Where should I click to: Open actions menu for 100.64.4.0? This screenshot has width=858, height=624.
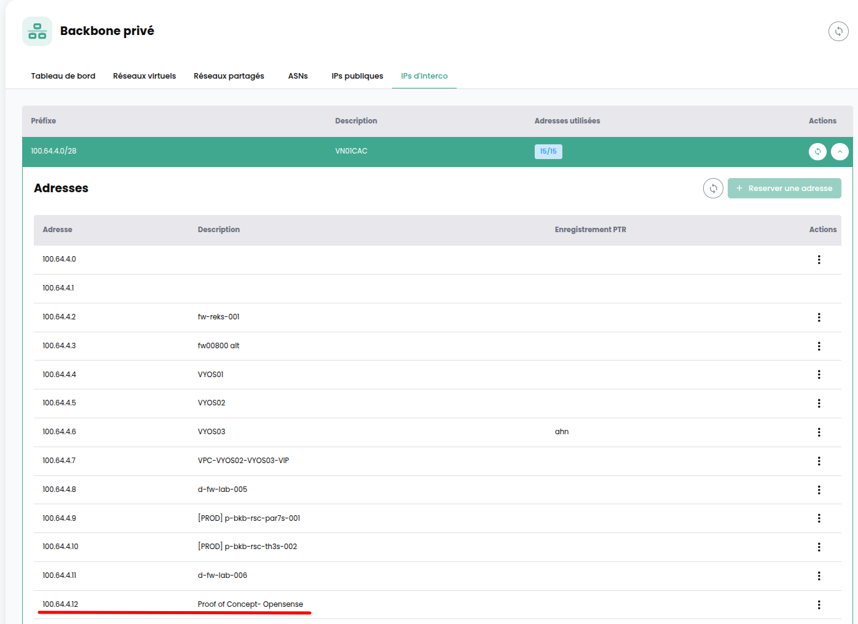coord(819,260)
